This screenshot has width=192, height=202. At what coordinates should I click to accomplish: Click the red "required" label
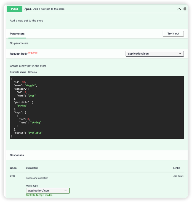pyautogui.click(x=33, y=53)
